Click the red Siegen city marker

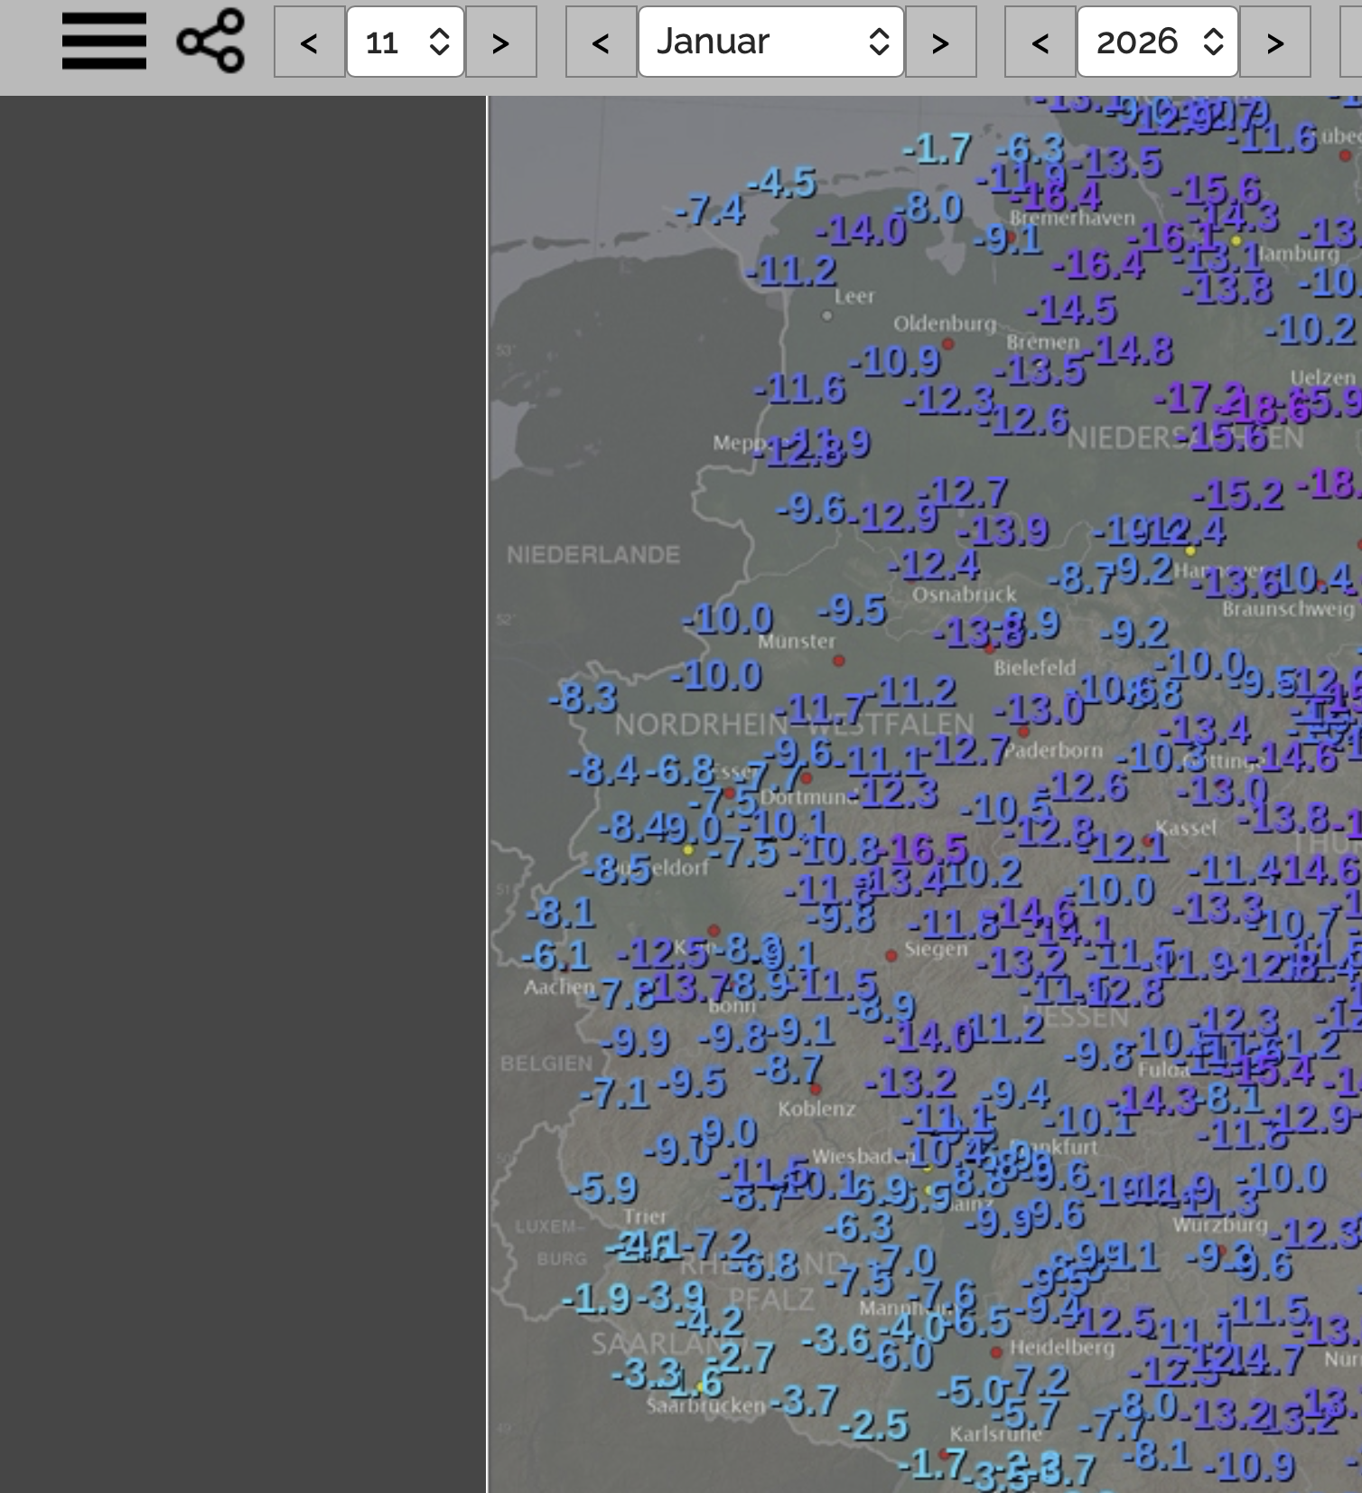click(x=891, y=955)
